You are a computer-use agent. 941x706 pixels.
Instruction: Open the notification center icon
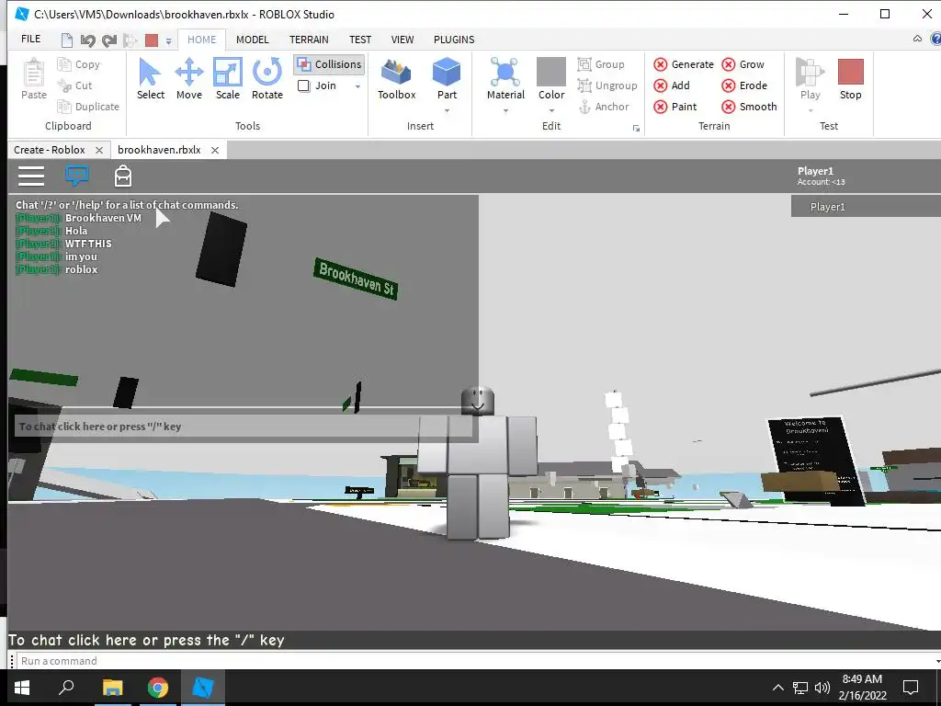pyautogui.click(x=911, y=688)
